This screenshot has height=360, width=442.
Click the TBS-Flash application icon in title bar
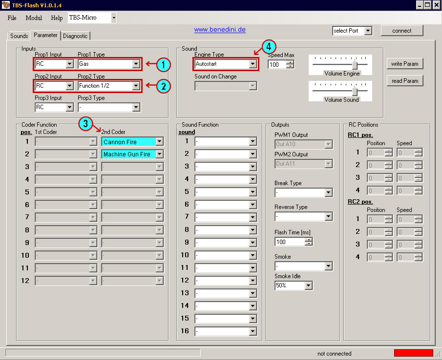4,5
